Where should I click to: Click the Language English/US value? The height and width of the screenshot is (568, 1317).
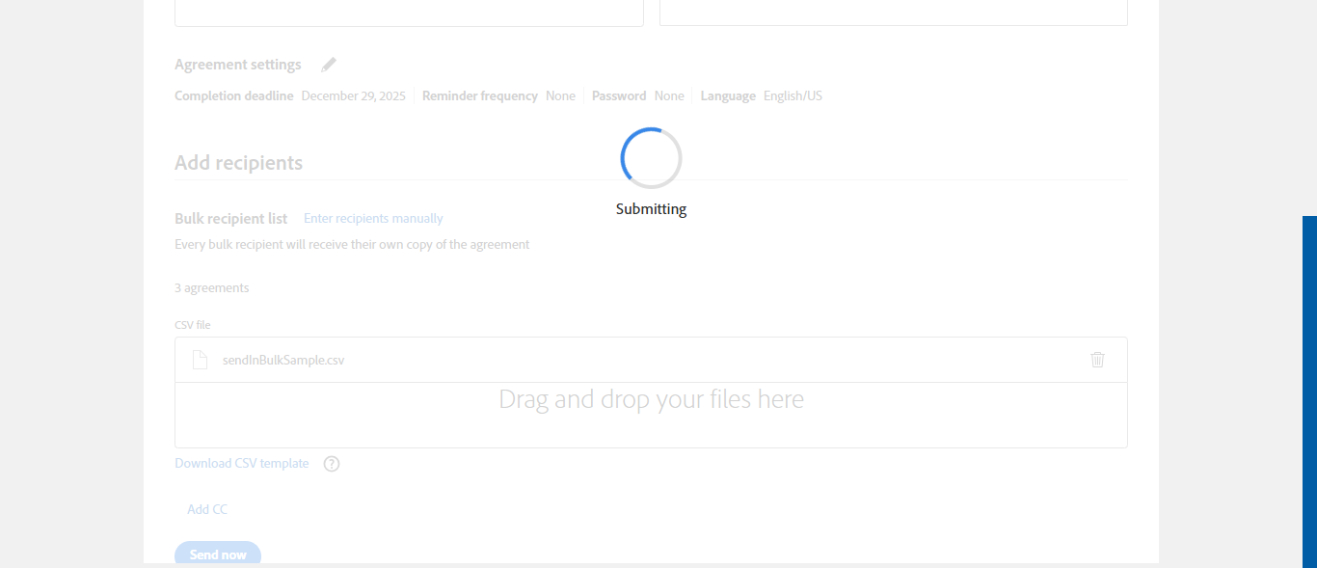coord(793,95)
